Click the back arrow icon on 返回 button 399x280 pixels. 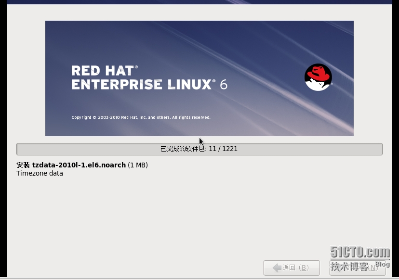coord(277,268)
